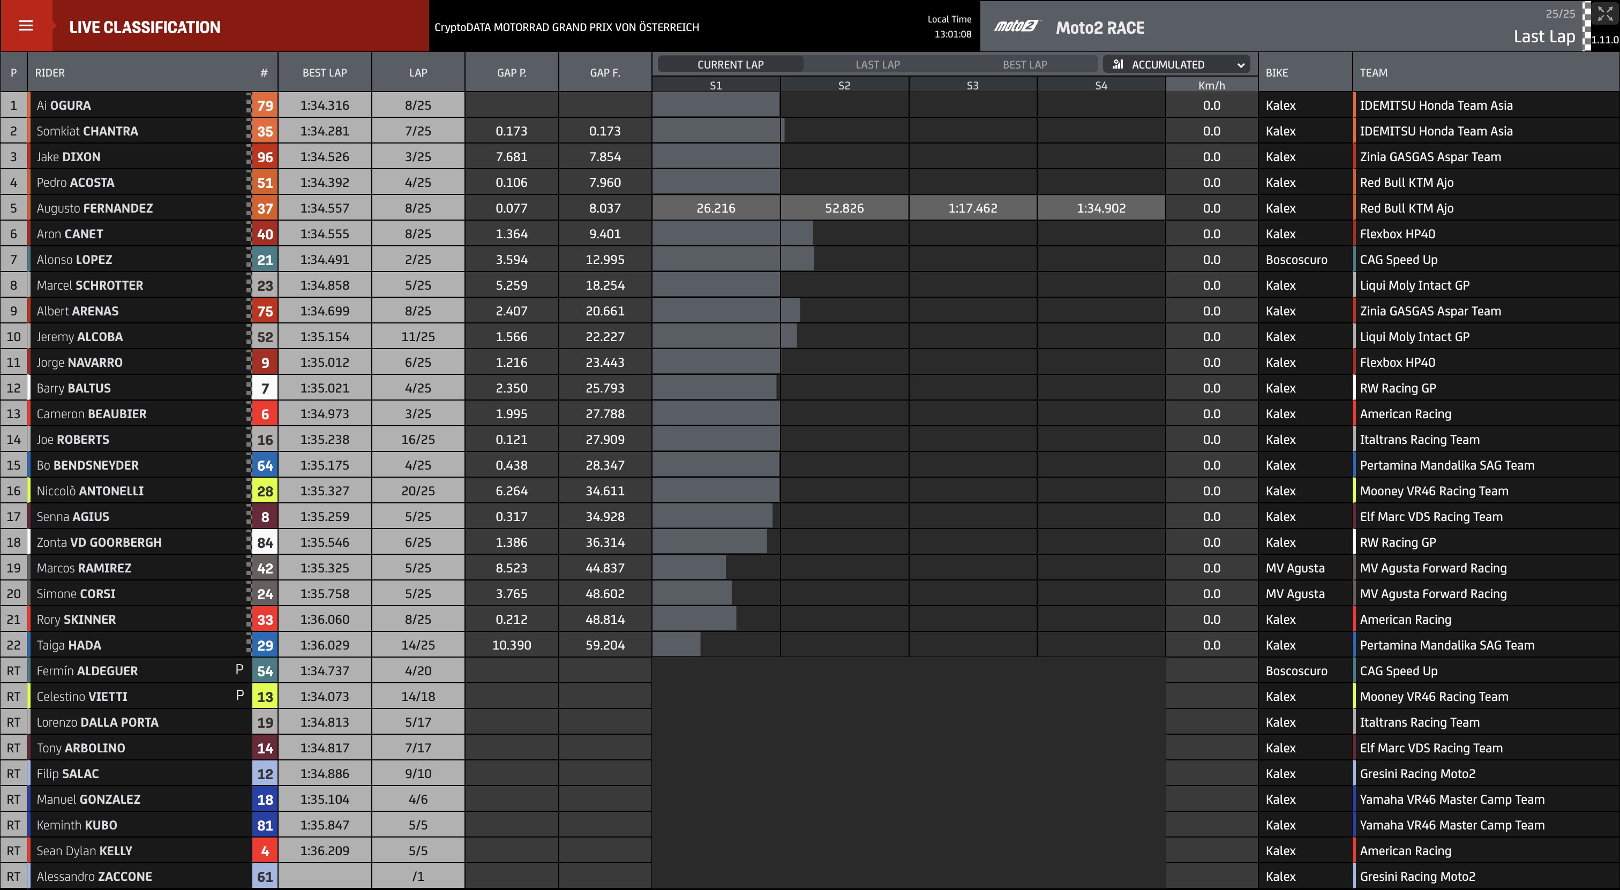Click Boscoscuro bike for Alonso LOPEZ

(1296, 260)
